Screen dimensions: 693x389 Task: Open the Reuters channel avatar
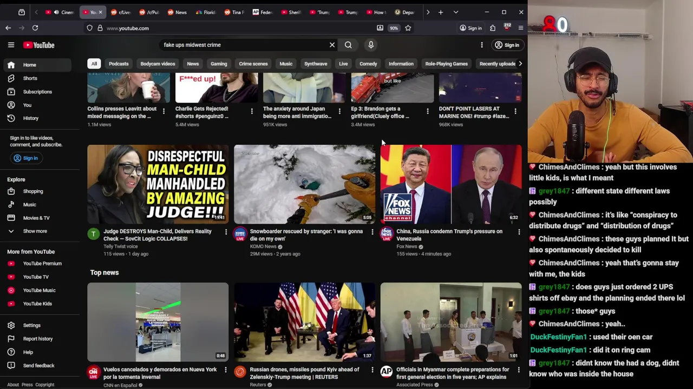tap(240, 372)
